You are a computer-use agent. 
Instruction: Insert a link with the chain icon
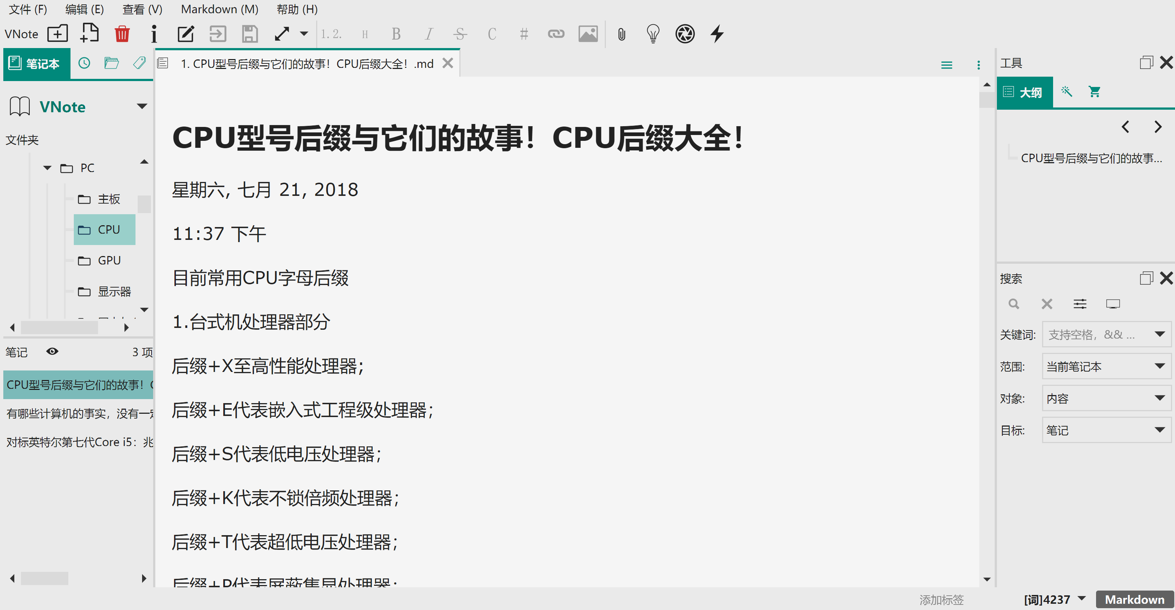[x=556, y=33]
